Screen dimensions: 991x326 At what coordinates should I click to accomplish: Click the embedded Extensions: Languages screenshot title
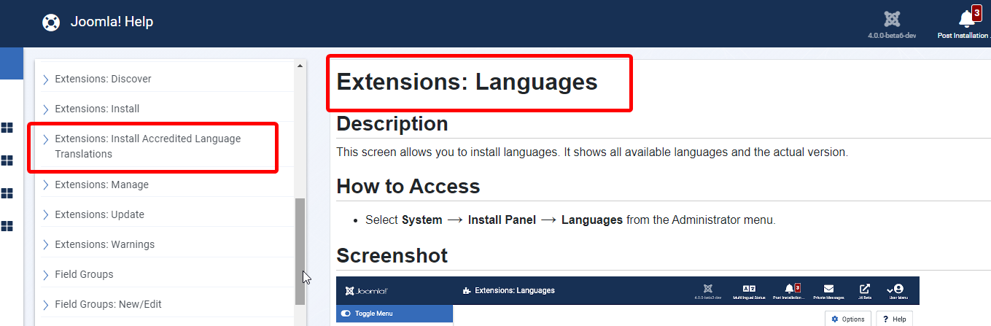514,290
